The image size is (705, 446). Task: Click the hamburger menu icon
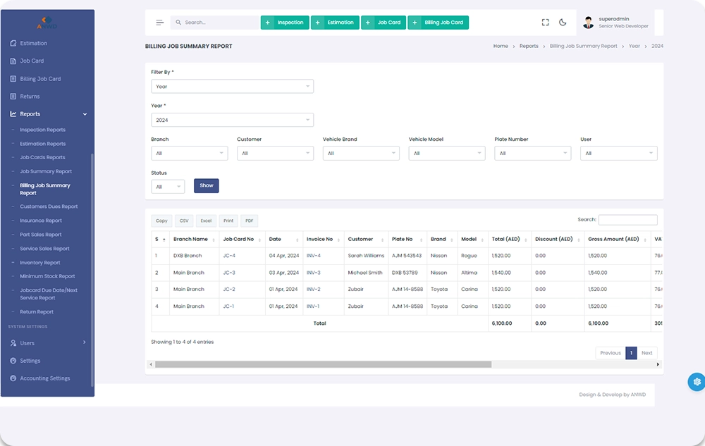point(160,23)
